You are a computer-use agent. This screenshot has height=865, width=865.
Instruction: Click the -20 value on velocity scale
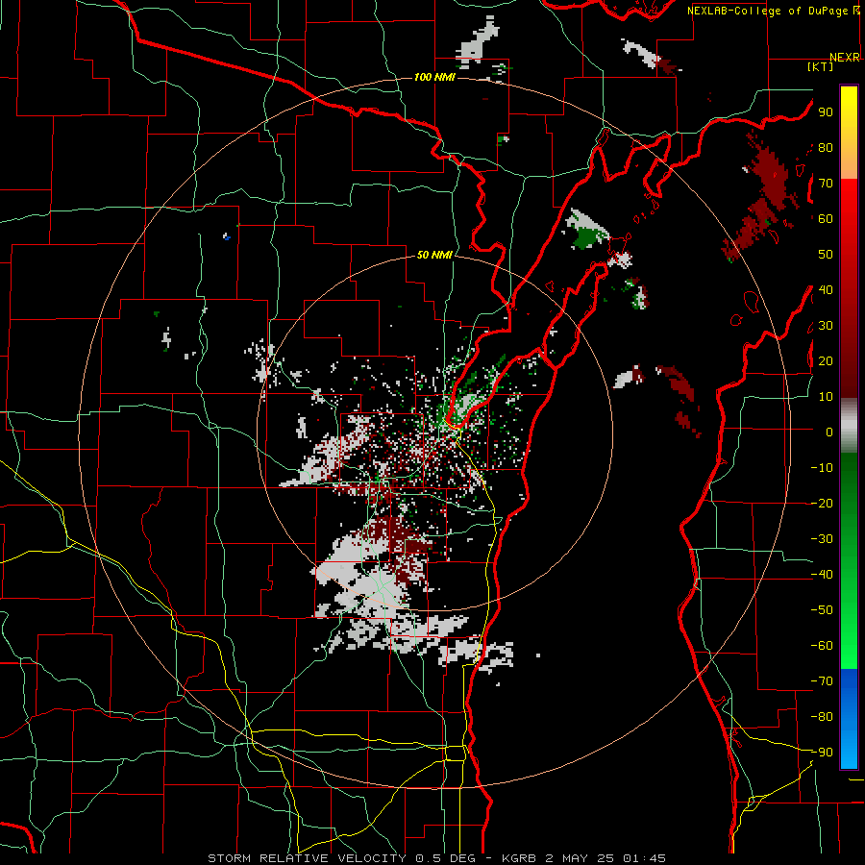822,503
